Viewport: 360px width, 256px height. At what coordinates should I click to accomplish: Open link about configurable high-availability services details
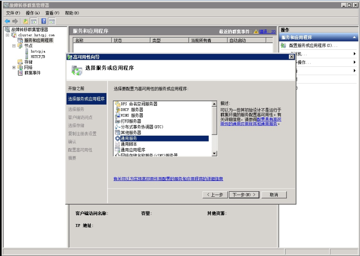click(168, 179)
